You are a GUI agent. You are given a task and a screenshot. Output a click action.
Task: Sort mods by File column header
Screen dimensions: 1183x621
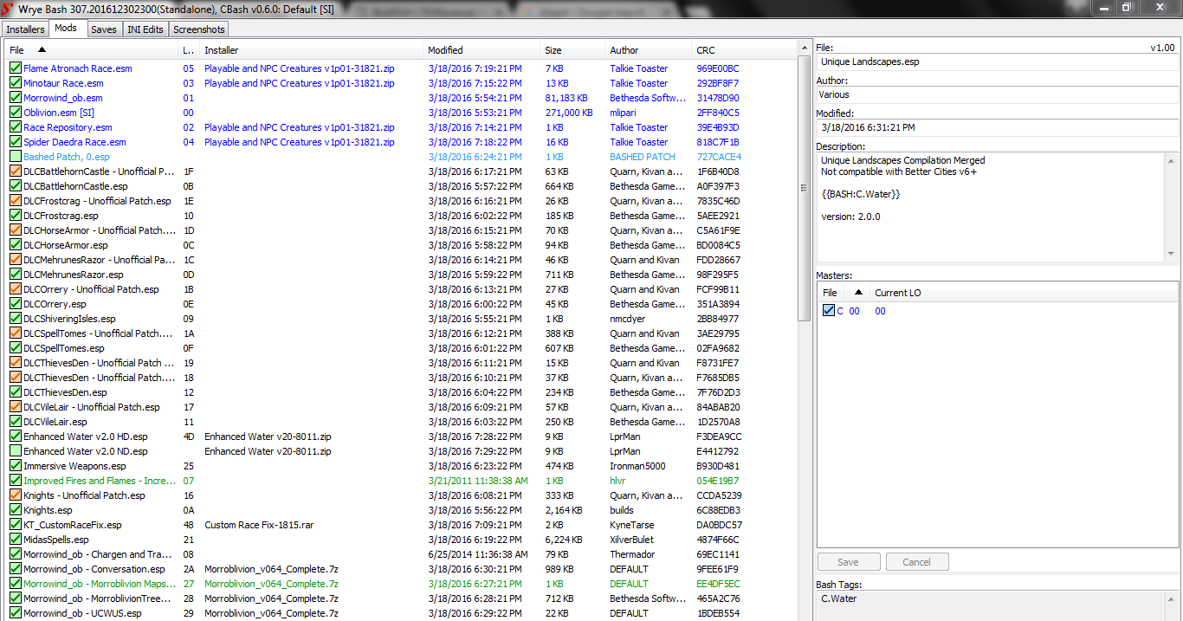91,50
